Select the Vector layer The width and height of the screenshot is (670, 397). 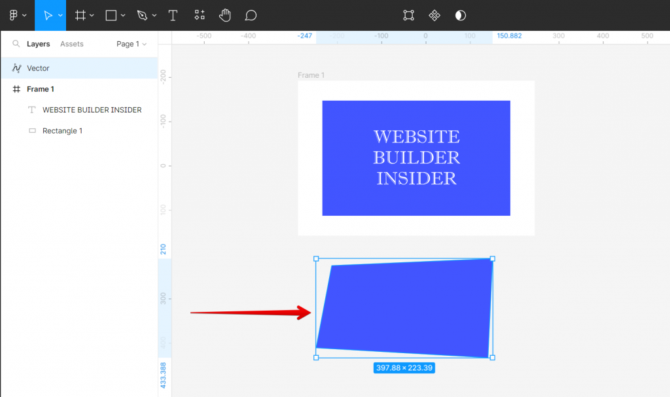tap(39, 68)
